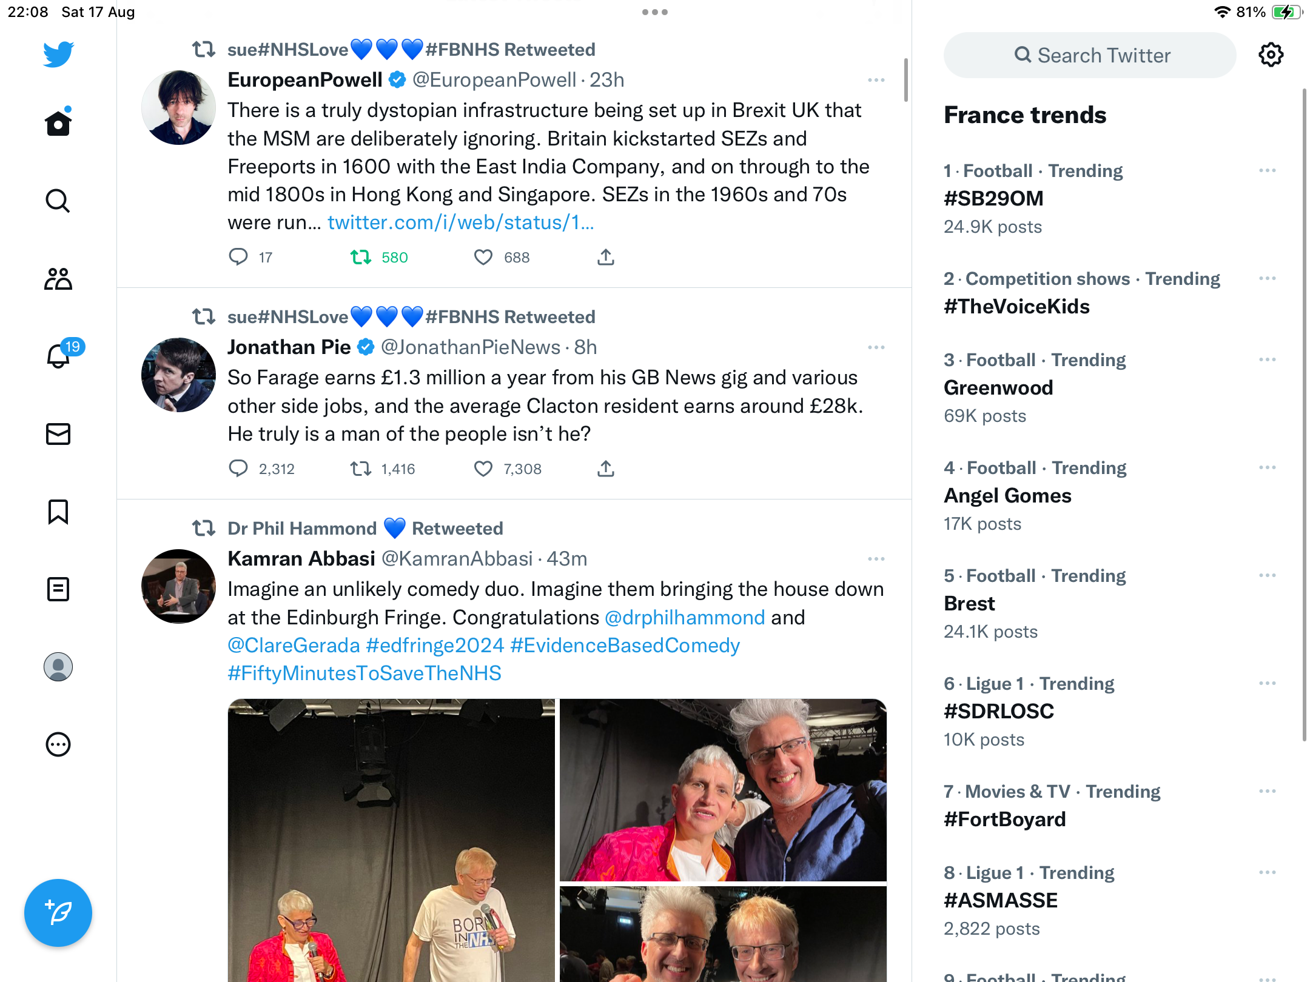The width and height of the screenshot is (1310, 982).
Task: Open Messages envelope icon
Action: (58, 434)
